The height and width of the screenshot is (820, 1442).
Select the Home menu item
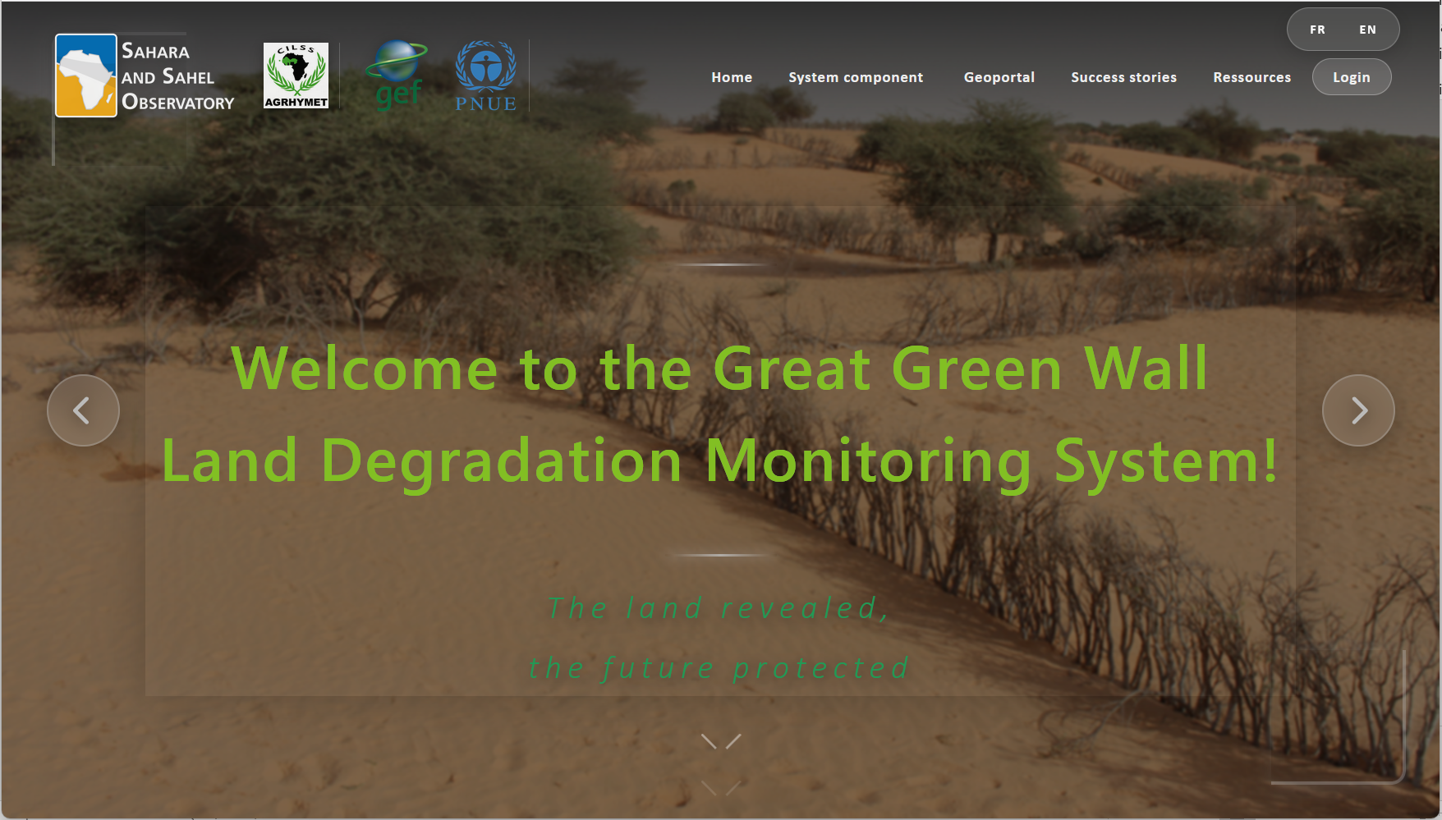pos(731,76)
